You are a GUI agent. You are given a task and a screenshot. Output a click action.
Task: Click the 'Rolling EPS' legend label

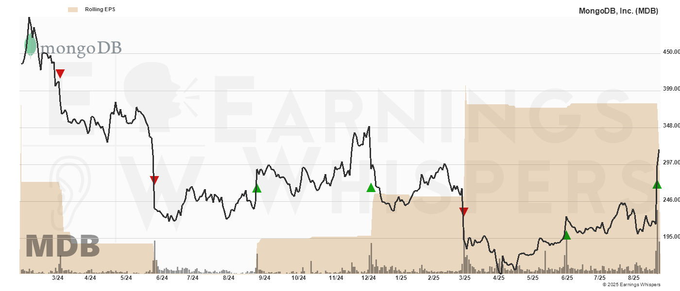100,9
